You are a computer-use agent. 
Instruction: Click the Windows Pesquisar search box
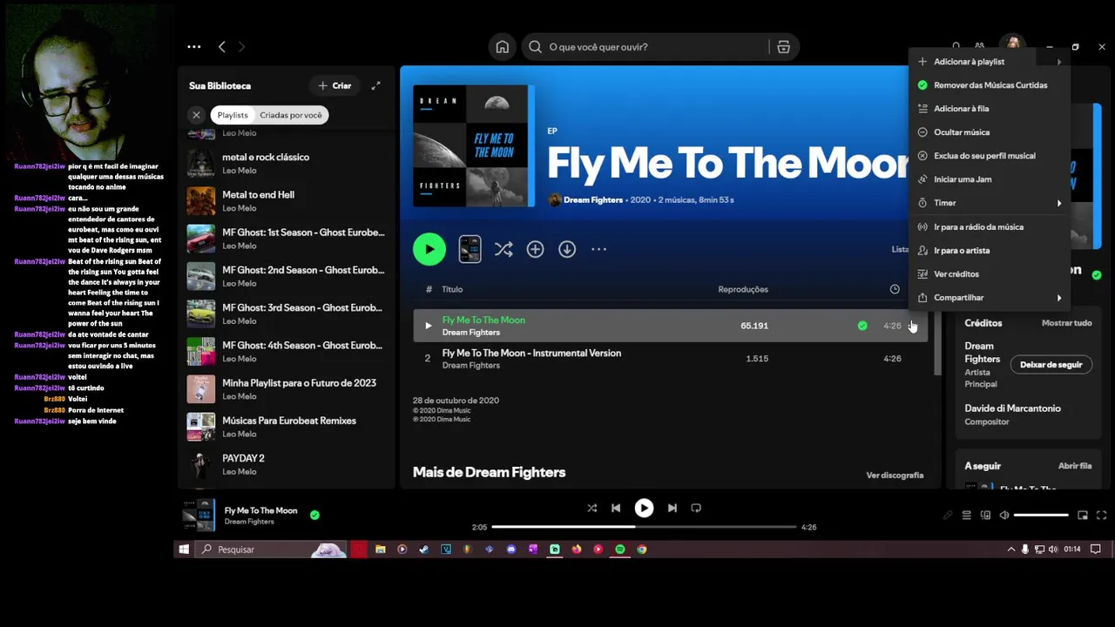(x=270, y=549)
